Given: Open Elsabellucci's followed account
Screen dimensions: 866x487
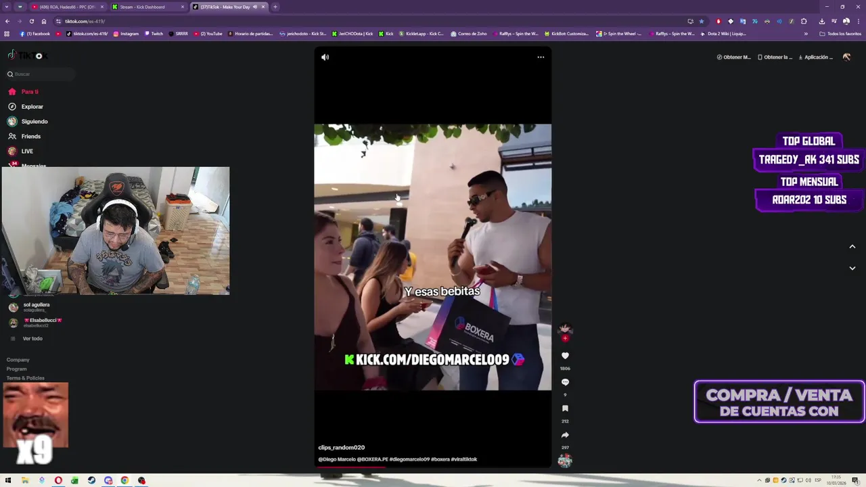Looking at the screenshot, I should (x=35, y=323).
